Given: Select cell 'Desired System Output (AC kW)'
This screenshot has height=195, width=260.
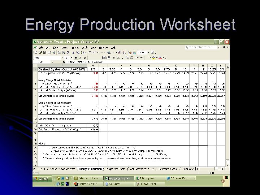Looking at the screenshot, I should tap(62, 69).
